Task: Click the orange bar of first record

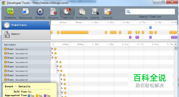Action: [55, 49]
